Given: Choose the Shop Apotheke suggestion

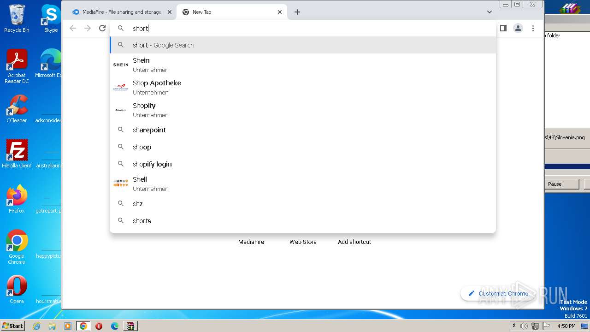Looking at the screenshot, I should (x=303, y=87).
